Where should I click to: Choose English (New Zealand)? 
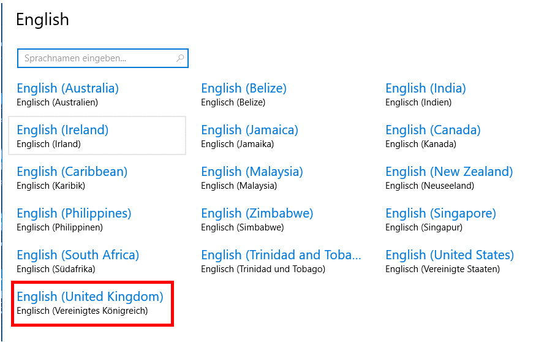449,172
